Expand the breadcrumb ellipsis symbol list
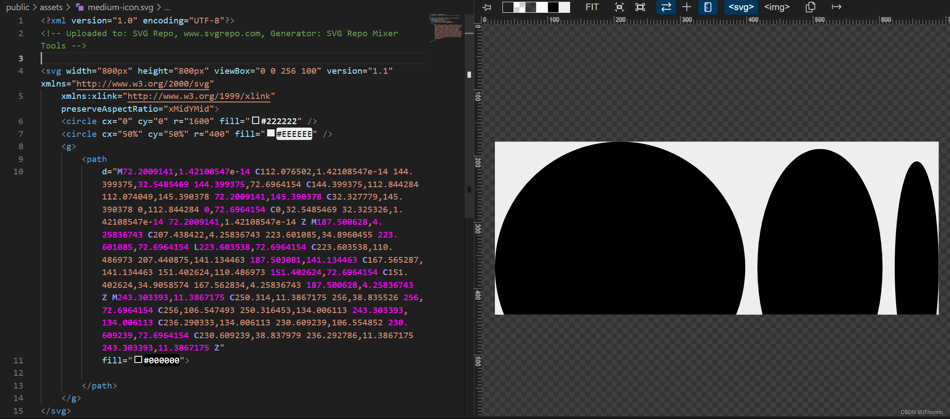The height and width of the screenshot is (419, 950). tap(167, 7)
